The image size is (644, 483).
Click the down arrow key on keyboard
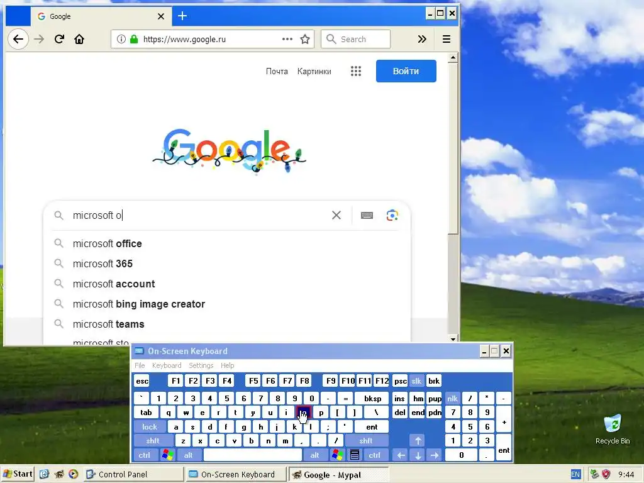click(418, 455)
